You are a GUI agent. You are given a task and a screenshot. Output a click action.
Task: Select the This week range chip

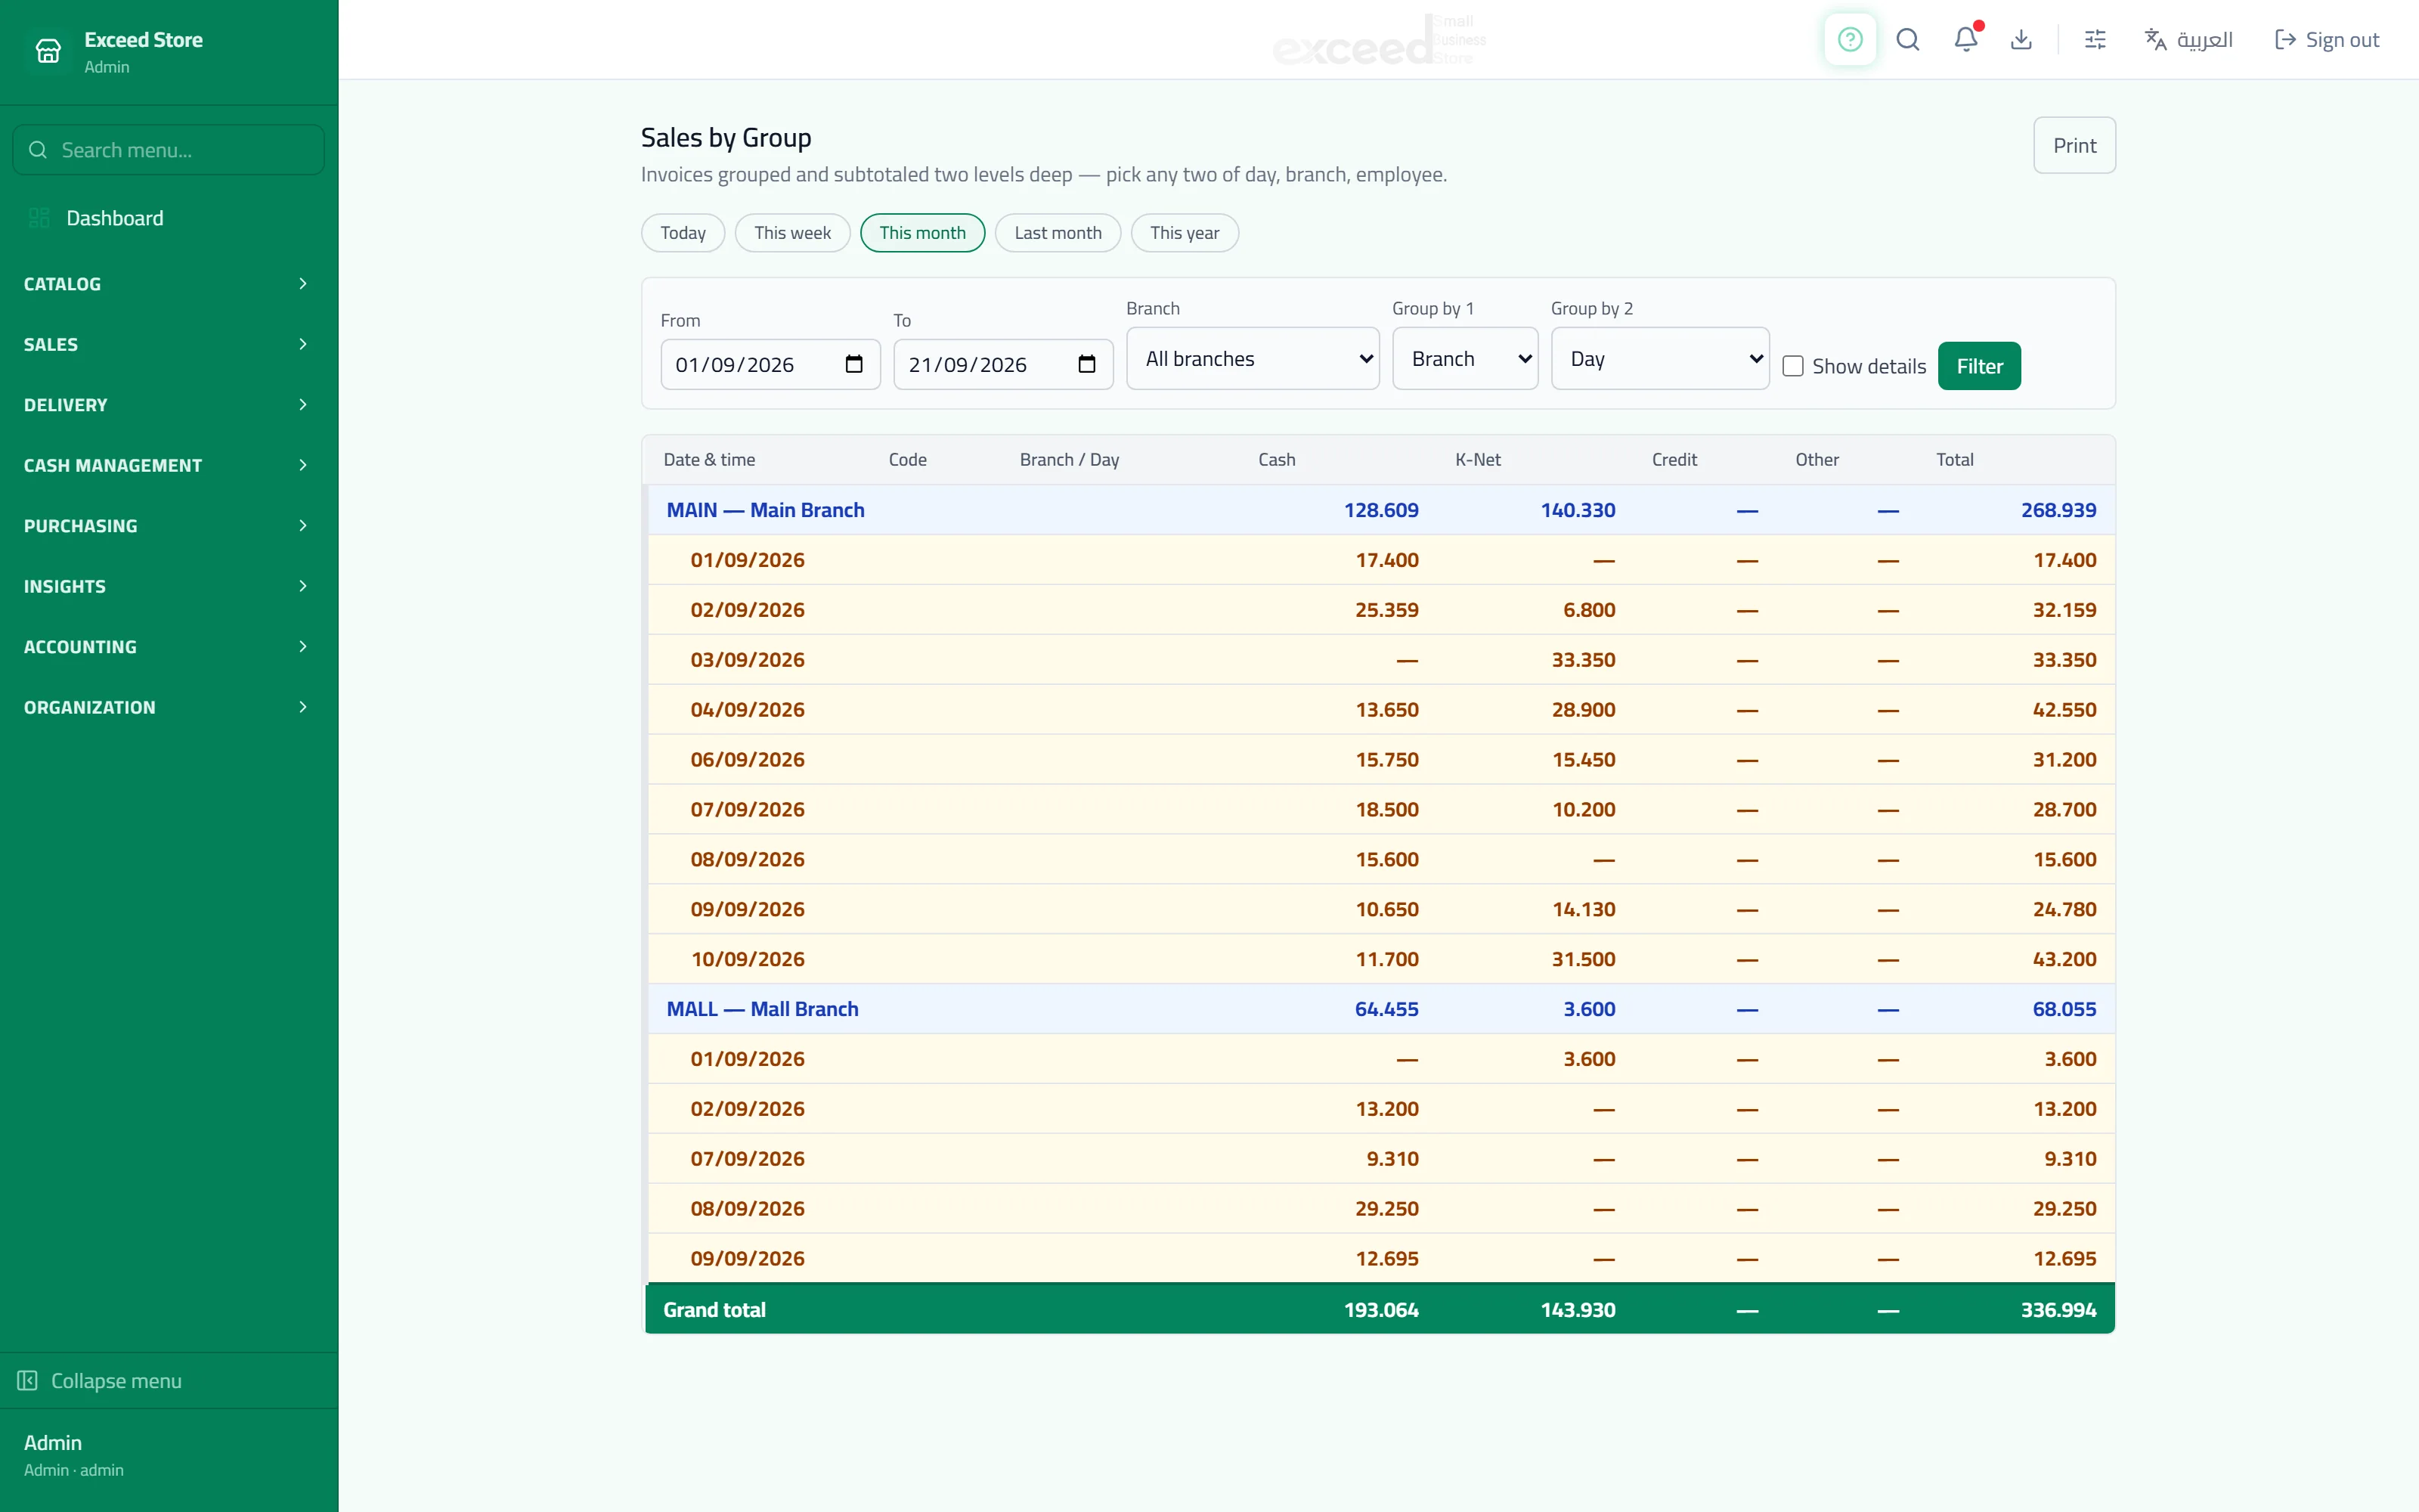click(x=793, y=233)
